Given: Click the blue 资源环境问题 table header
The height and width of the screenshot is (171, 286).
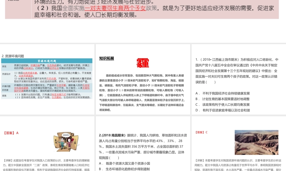Looking at the screenshot, I should pos(47,61).
